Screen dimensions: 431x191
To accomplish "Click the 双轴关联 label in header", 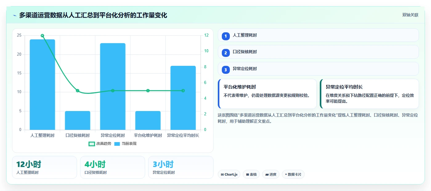I will pyautogui.click(x=410, y=15).
